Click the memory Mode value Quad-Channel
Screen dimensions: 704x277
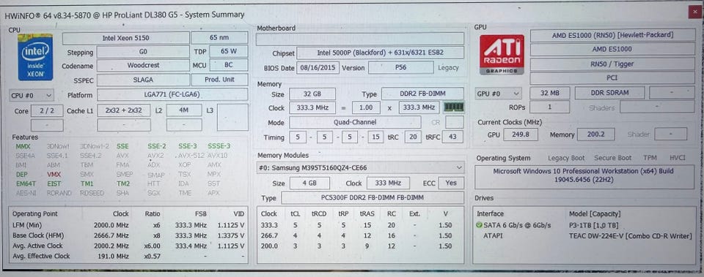(355, 122)
